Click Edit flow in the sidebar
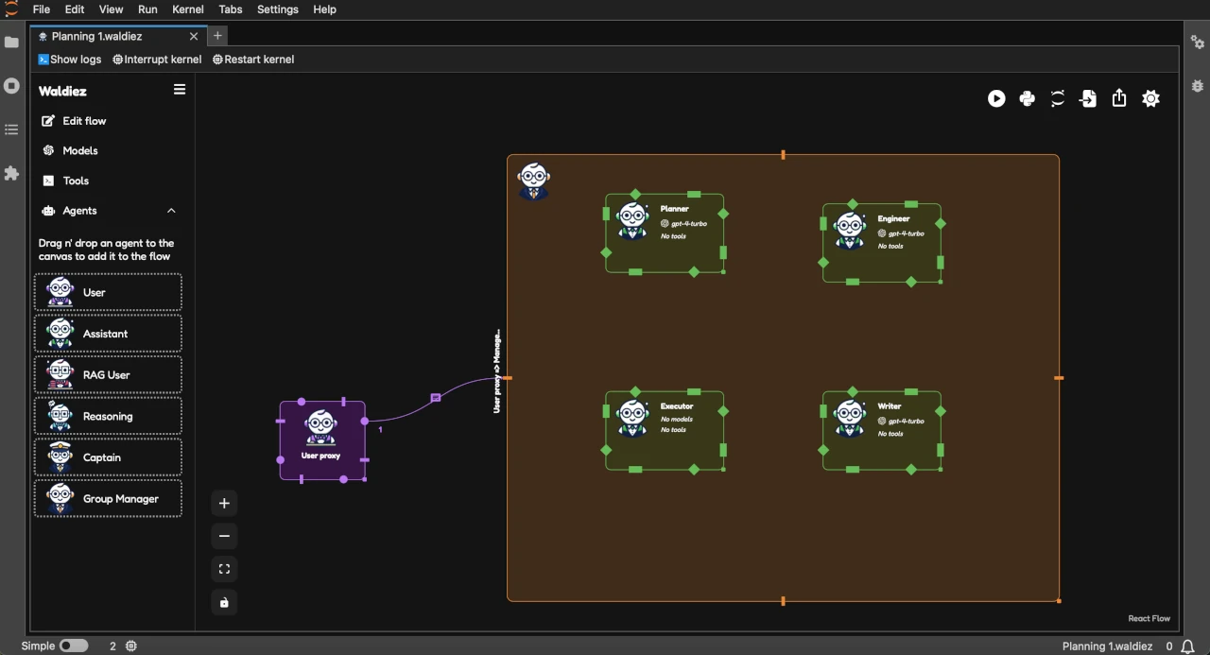The height and width of the screenshot is (655, 1210). (x=83, y=121)
